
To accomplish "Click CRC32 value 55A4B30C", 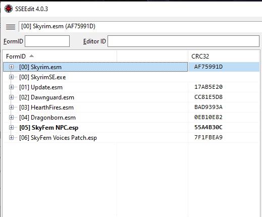I will tap(208, 127).
